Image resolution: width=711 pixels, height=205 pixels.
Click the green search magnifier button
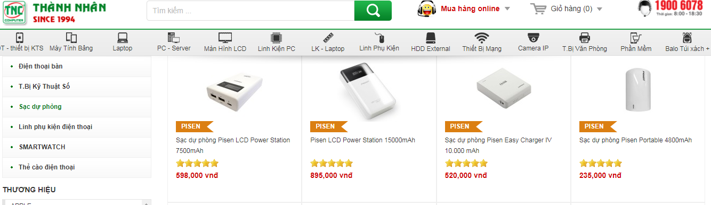point(373,11)
